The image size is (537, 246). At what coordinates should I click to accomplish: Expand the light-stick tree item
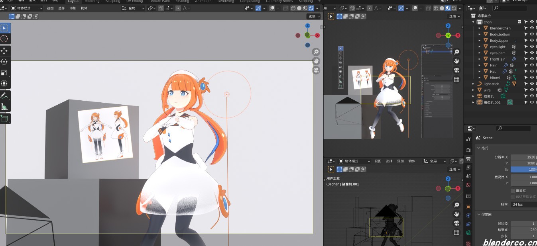(x=474, y=84)
